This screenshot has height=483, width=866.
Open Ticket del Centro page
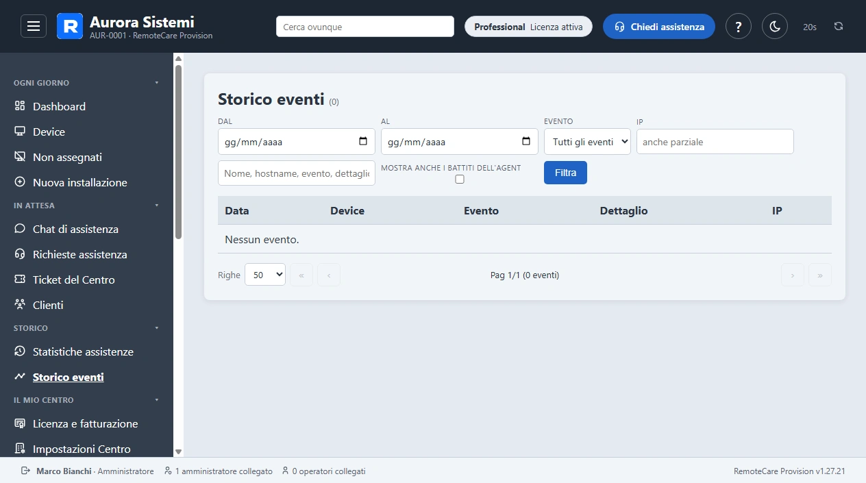coord(74,280)
